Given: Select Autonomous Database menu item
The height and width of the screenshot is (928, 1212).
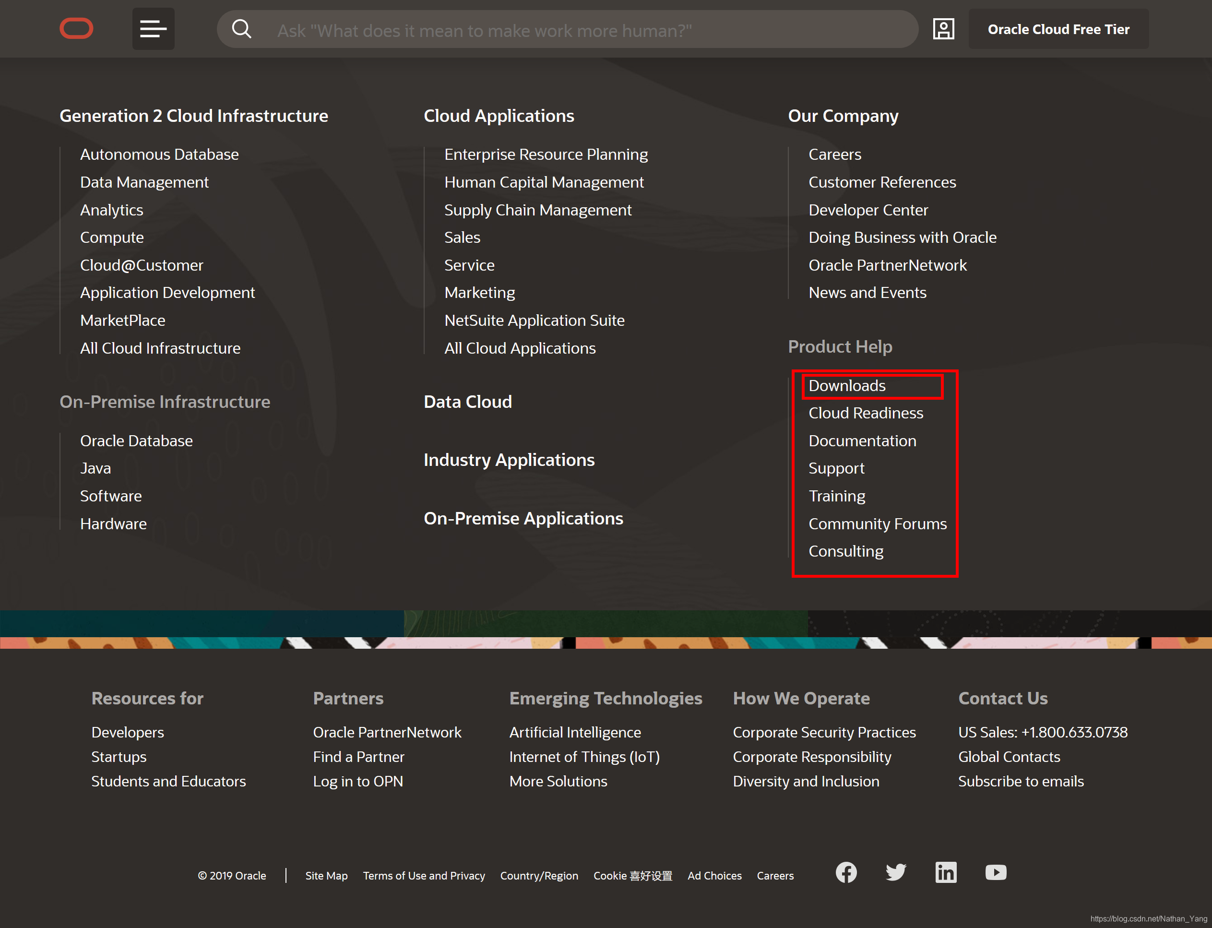Looking at the screenshot, I should [159, 154].
